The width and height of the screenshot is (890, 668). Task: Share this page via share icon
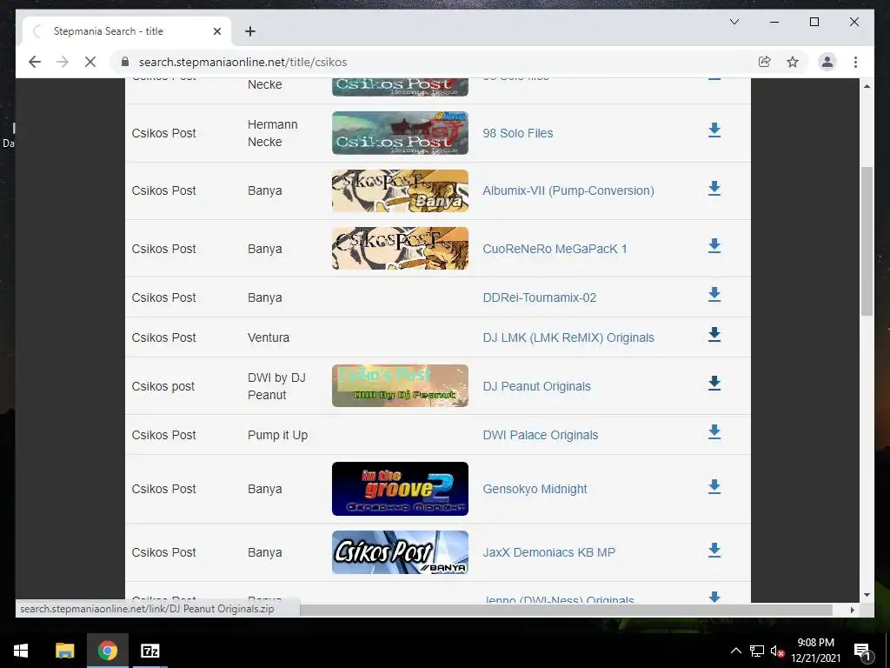(x=765, y=62)
